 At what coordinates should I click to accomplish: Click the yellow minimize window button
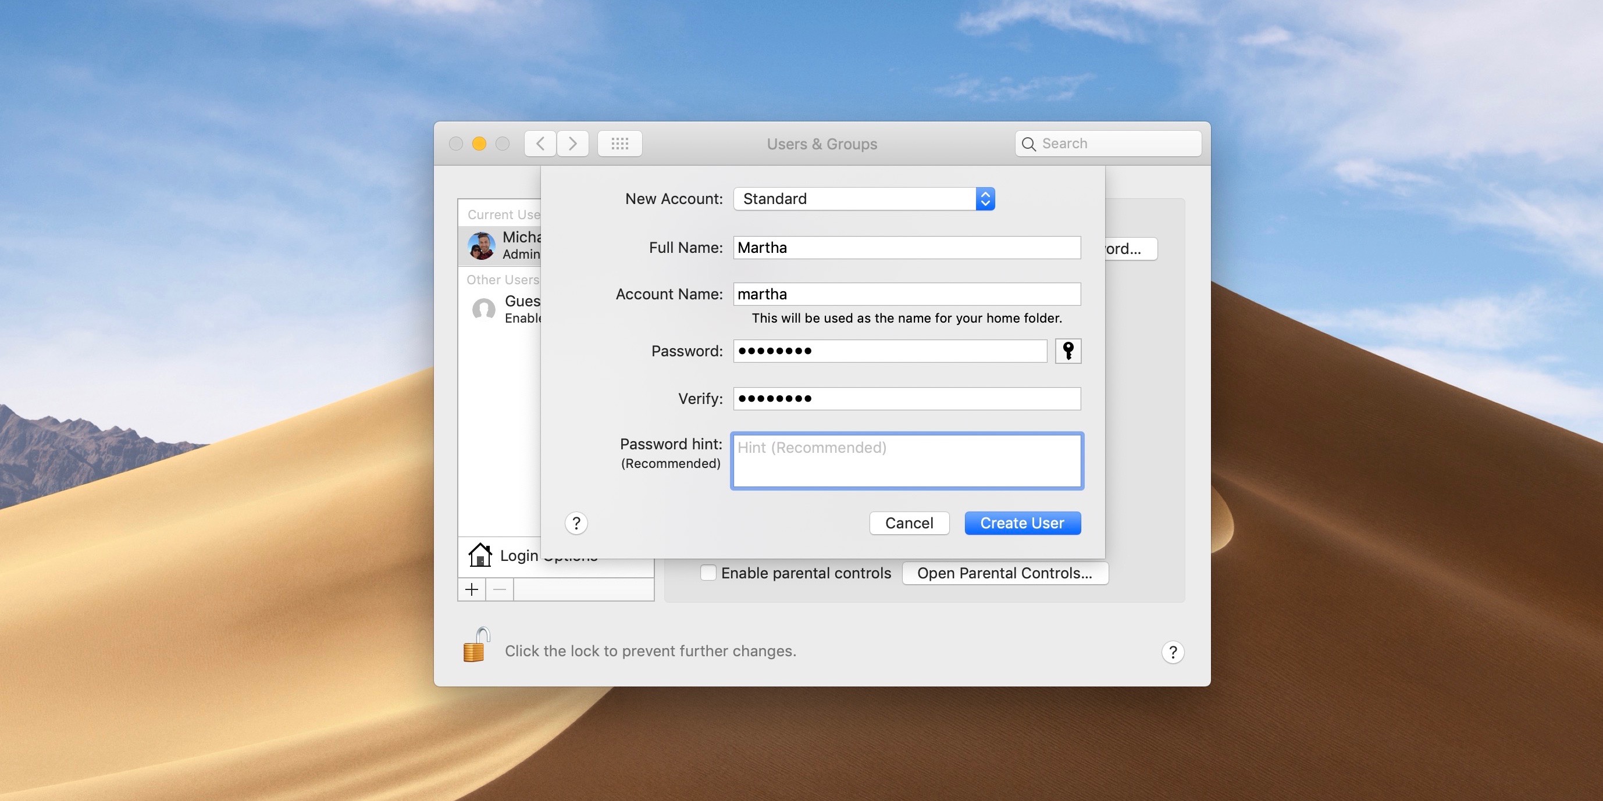(x=479, y=144)
